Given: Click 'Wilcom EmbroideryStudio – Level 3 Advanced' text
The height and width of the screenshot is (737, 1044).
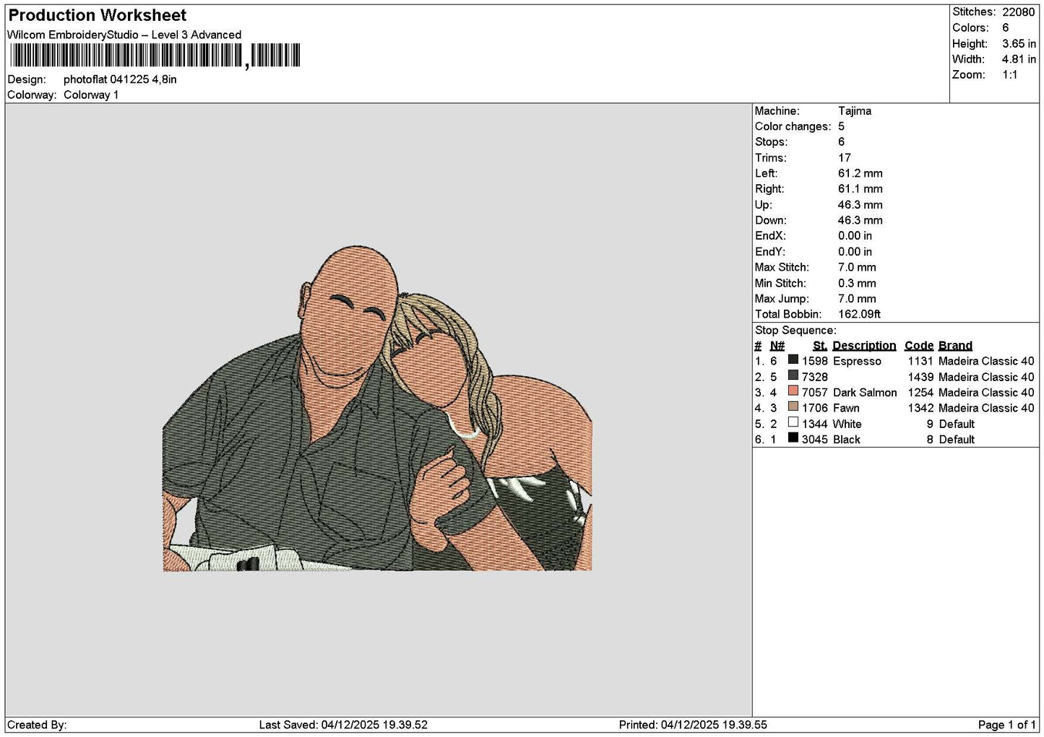Looking at the screenshot, I should coord(124,35).
